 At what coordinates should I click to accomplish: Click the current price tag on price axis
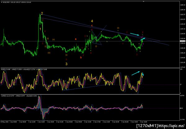tap(182, 41)
